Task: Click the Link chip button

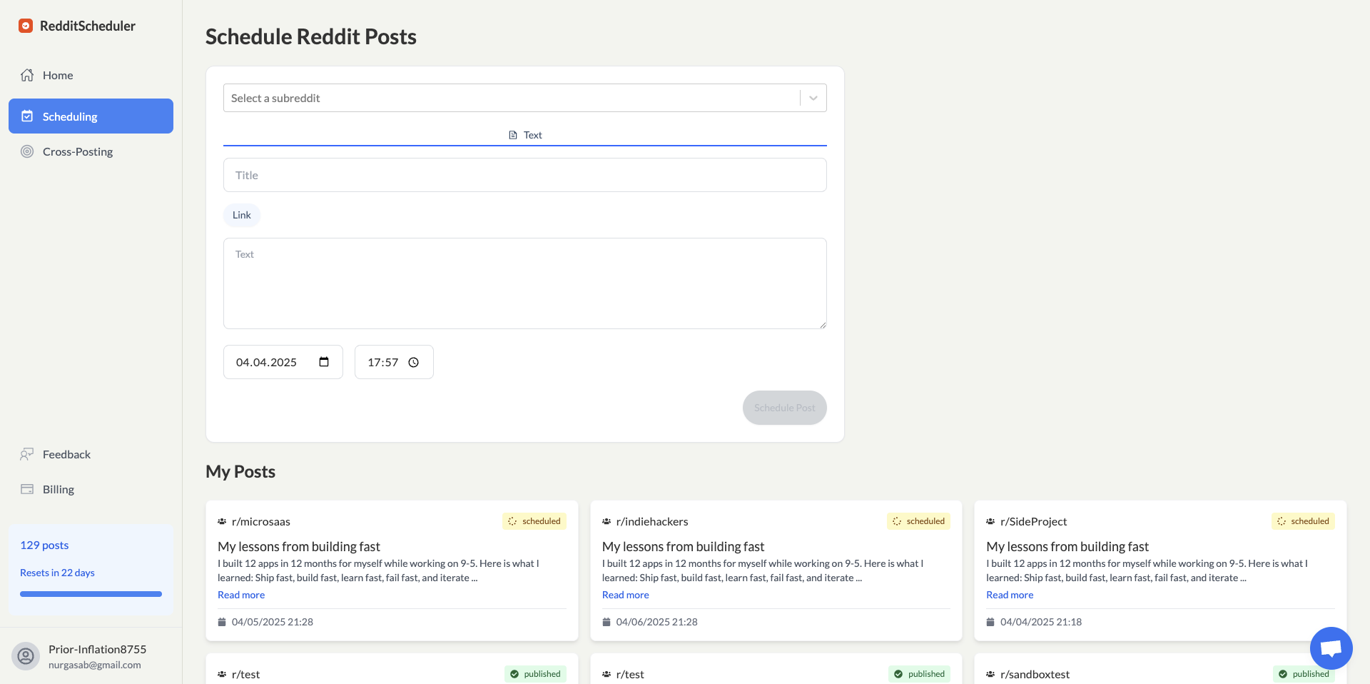Action: point(242,215)
